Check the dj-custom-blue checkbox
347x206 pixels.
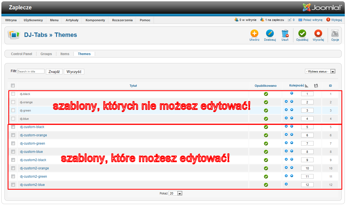13,152
